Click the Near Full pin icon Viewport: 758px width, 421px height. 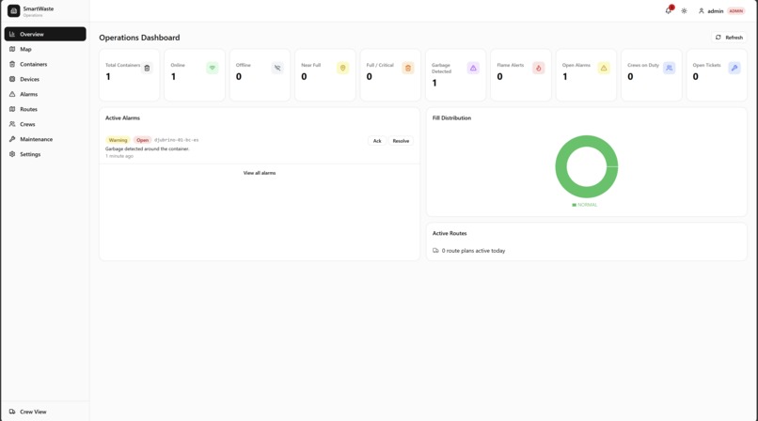[342, 68]
